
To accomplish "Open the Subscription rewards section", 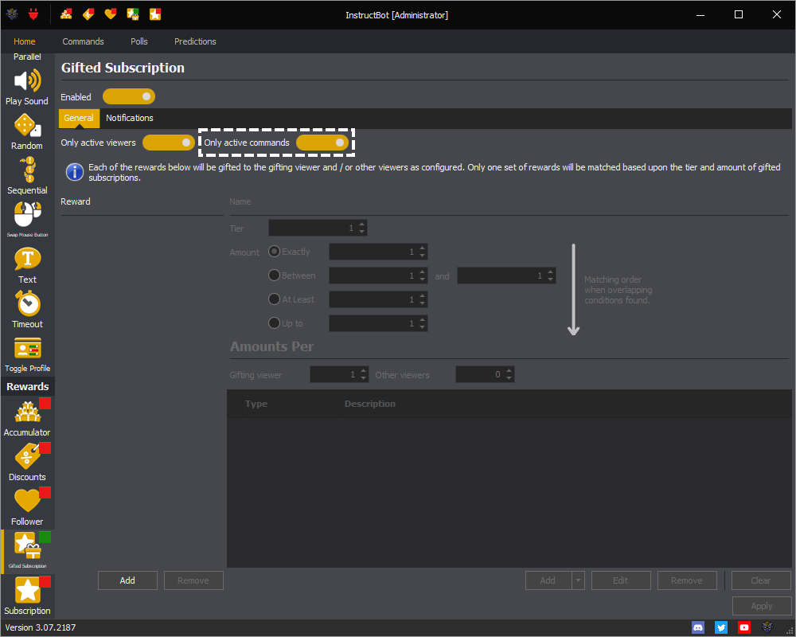I will 27,596.
